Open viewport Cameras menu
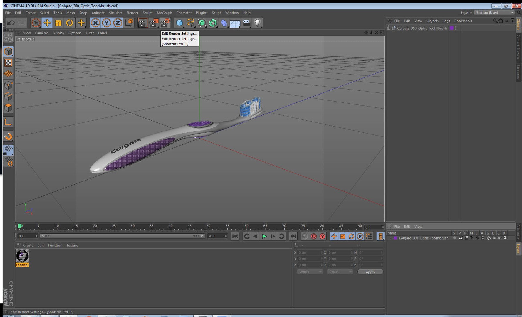Viewport: 522px width, 317px height. pos(42,33)
